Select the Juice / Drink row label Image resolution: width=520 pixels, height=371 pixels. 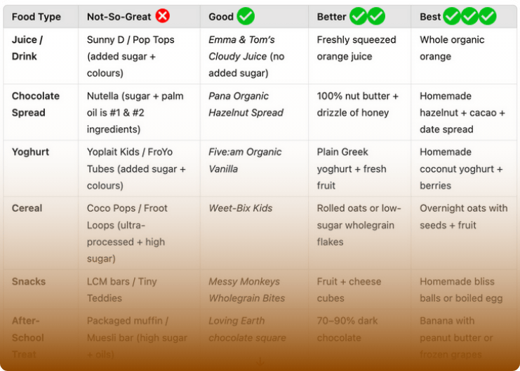27,48
